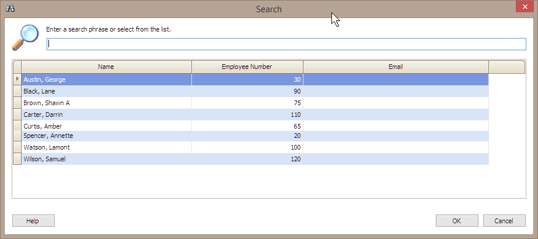
Task: Sort by the Email column header
Action: 395,67
